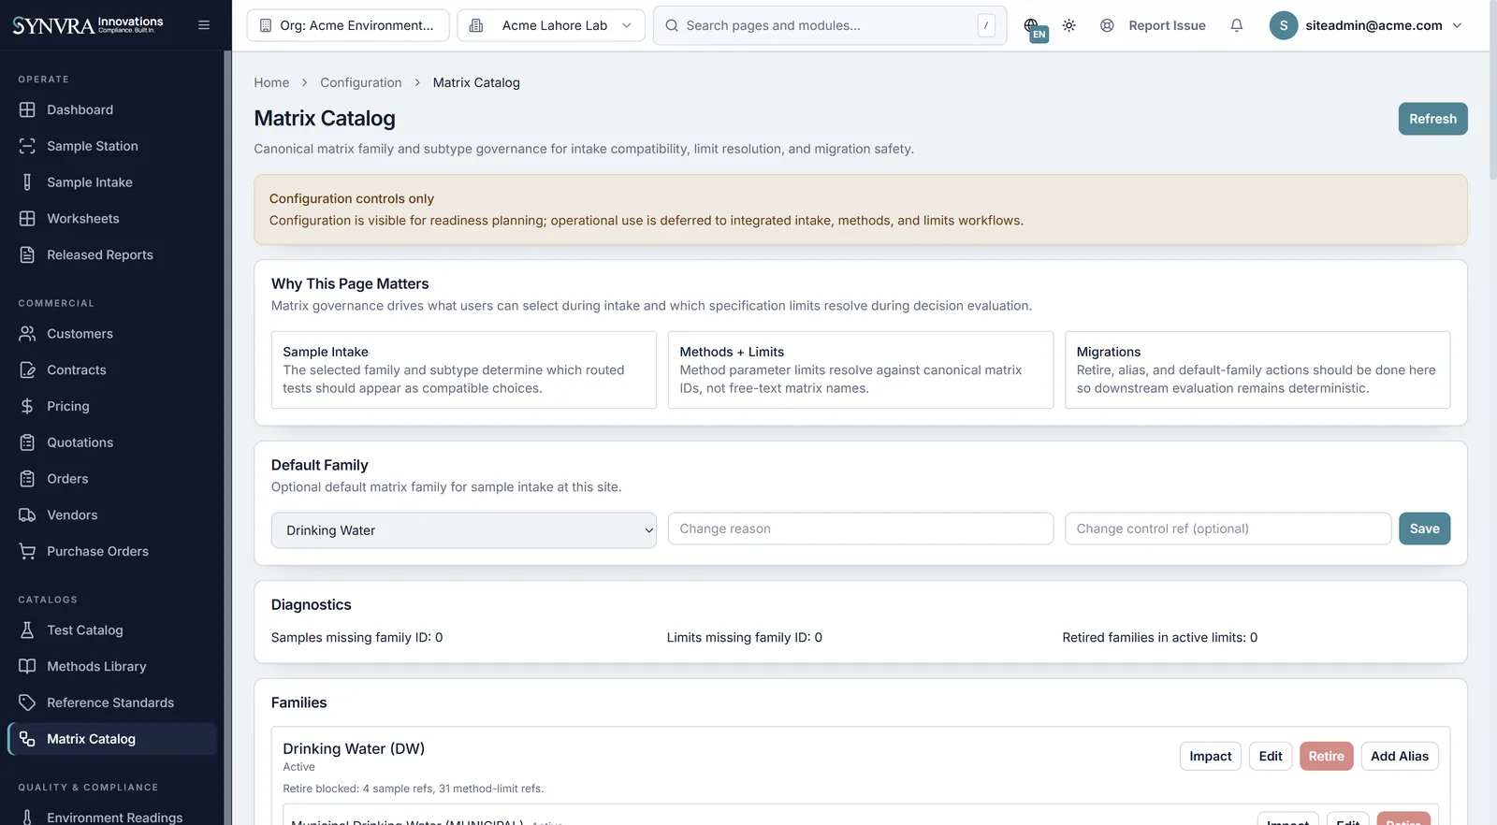This screenshot has width=1497, height=825.
Task: Click the sidebar vertical scrollbar
Action: click(227, 438)
